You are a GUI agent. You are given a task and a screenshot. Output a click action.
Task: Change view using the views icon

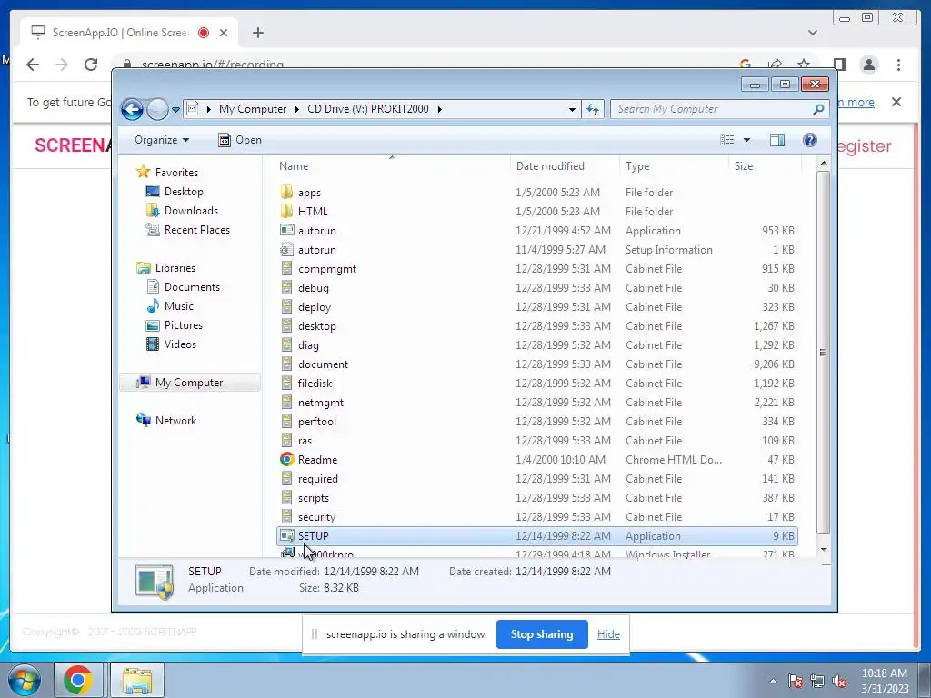coord(727,140)
